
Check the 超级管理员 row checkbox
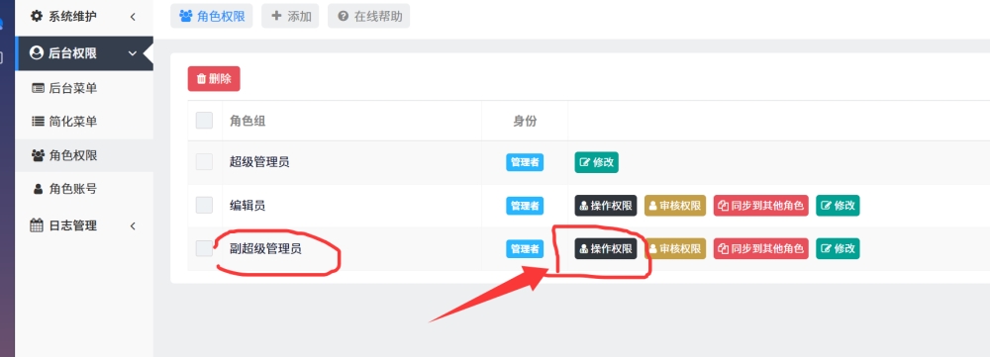click(204, 162)
